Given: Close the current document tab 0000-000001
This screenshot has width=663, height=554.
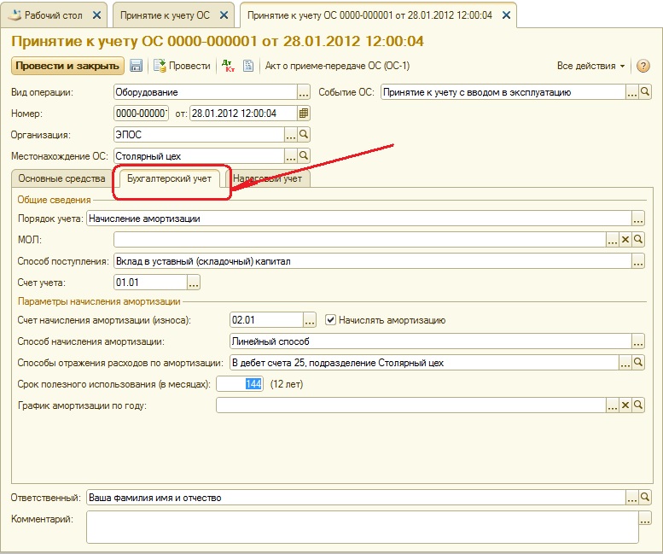Looking at the screenshot, I should 506,15.
